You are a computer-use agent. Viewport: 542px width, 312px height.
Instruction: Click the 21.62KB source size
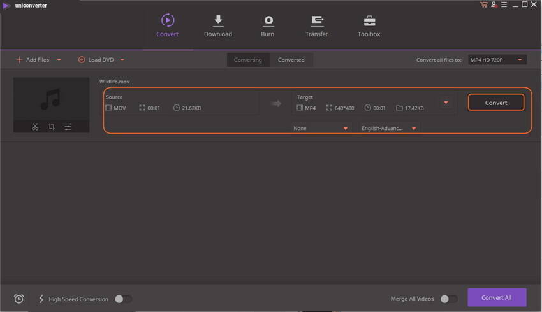tap(191, 108)
